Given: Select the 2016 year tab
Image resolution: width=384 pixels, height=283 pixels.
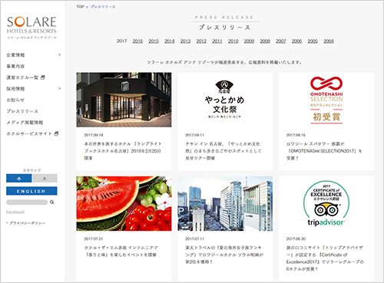Looking at the screenshot, I should point(137,41).
